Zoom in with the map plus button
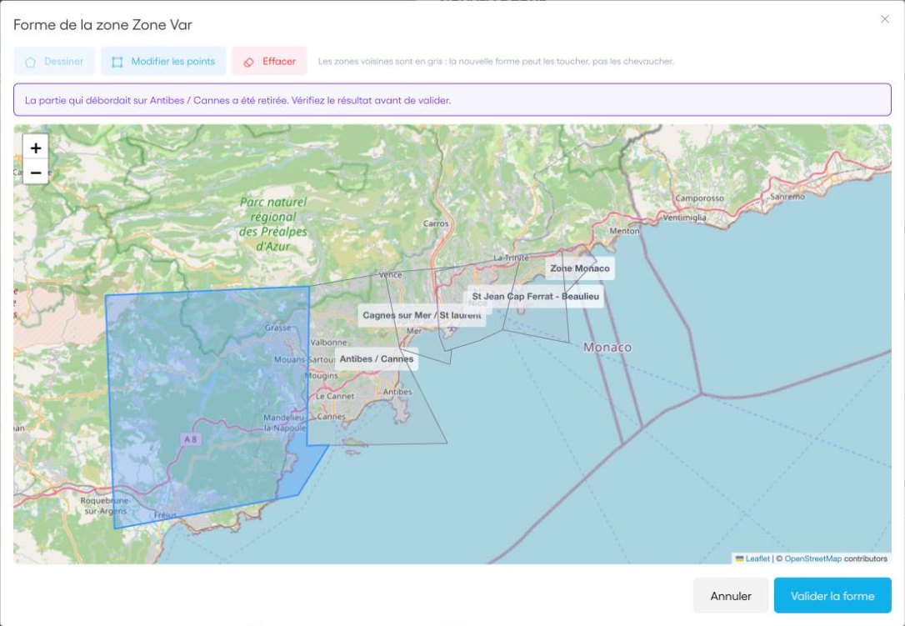 click(35, 148)
